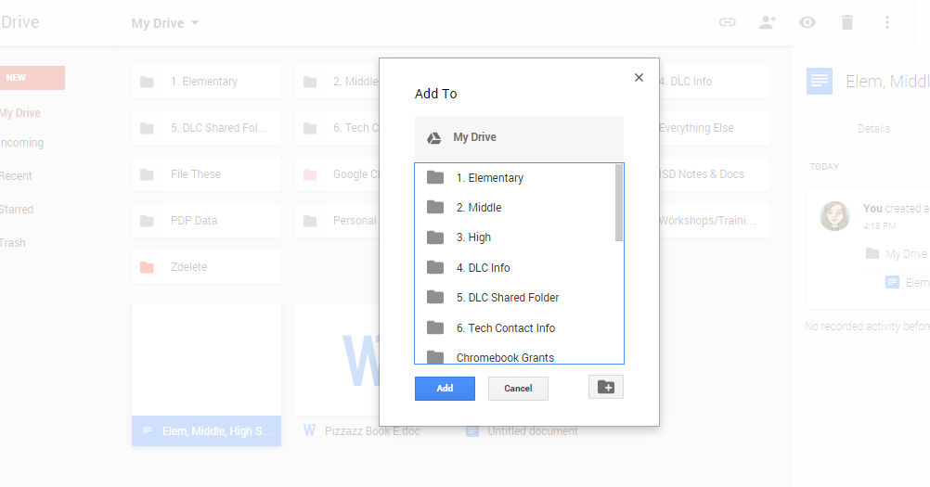Click the Remove trash can icon

coord(847,22)
